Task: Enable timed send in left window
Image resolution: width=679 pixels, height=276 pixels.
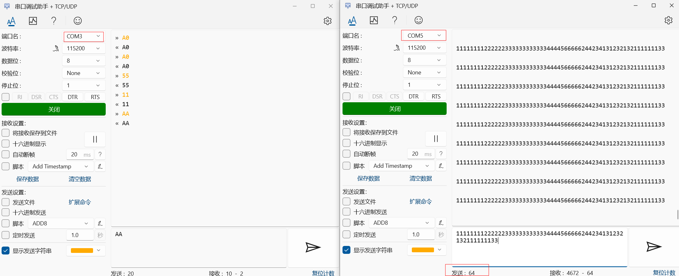Action: click(x=6, y=235)
